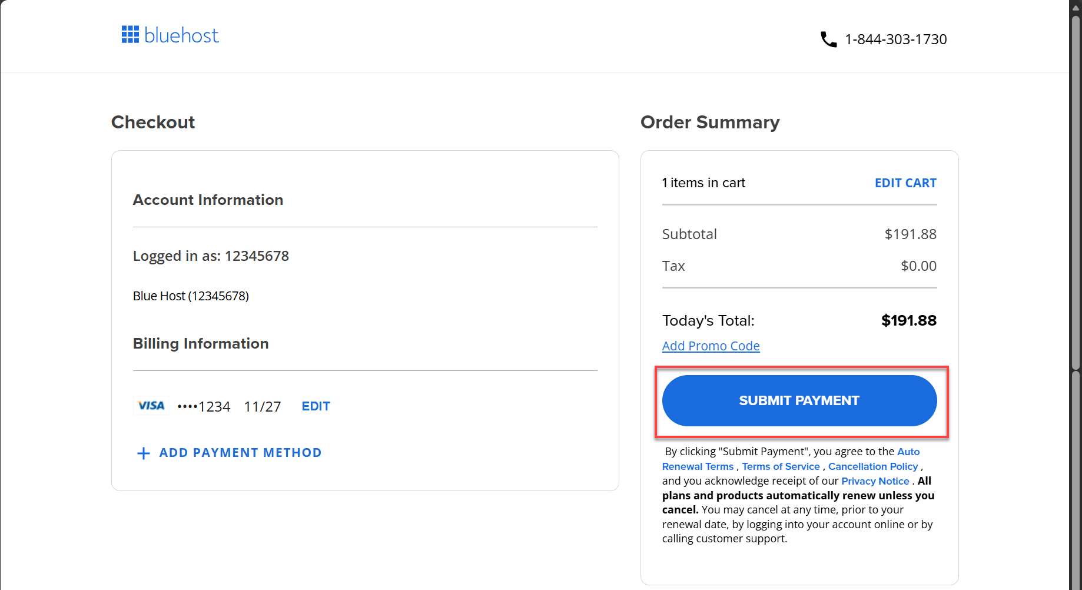Open the cart via Edit Cart
Viewport: 1082px width, 590px height.
(905, 183)
